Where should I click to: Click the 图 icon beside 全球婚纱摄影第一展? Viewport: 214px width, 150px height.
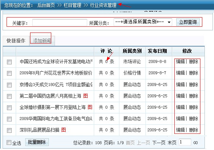click(90, 107)
